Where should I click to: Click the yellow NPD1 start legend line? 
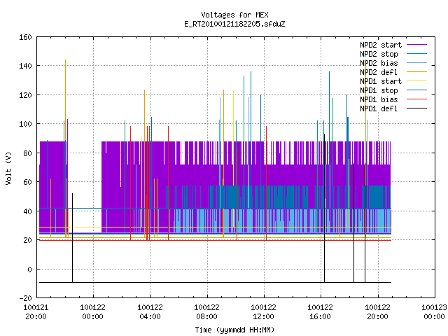tap(416, 81)
